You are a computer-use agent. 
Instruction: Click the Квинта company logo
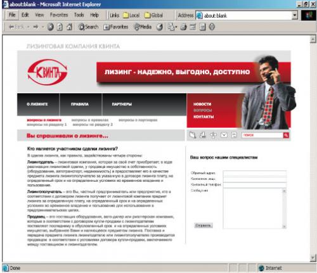point(48,72)
